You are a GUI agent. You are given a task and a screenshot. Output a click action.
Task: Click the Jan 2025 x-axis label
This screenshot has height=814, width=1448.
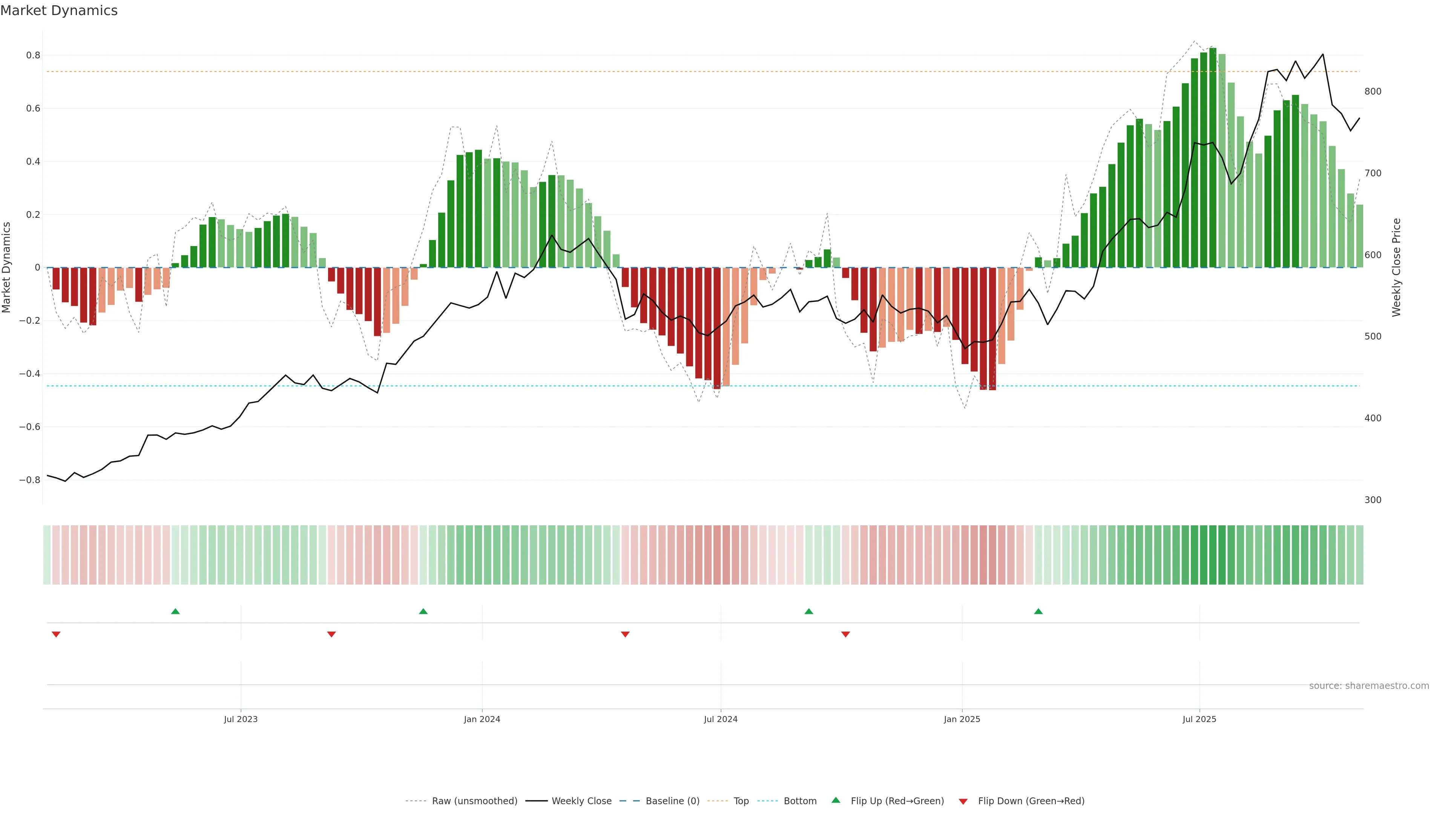tap(962, 719)
